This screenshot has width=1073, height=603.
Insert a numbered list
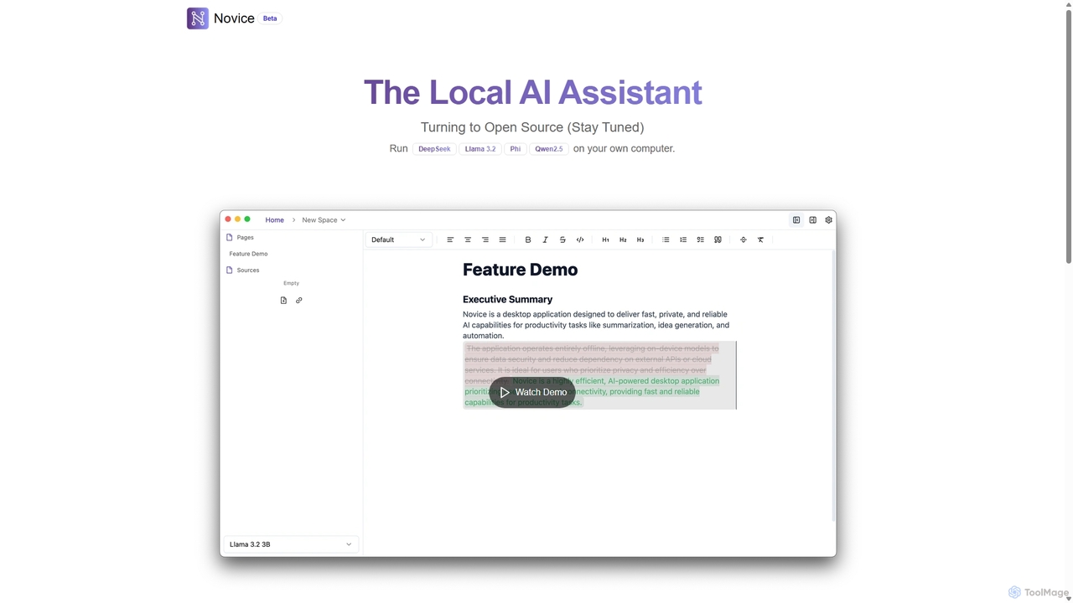coord(683,240)
